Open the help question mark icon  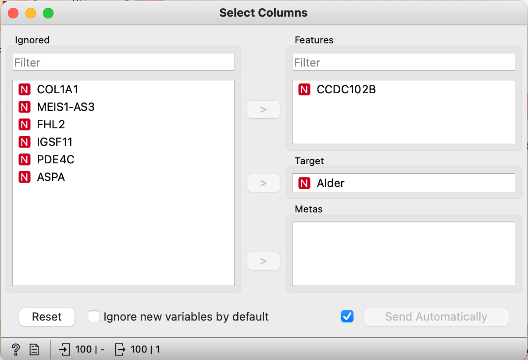coord(16,349)
